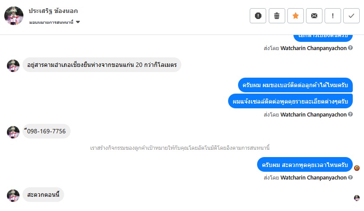Click the trash delete conversation icon
The image size is (364, 211).
point(277,16)
